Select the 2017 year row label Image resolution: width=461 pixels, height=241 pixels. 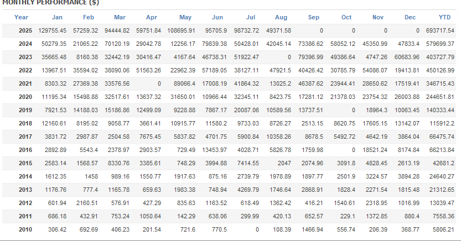tap(25, 137)
